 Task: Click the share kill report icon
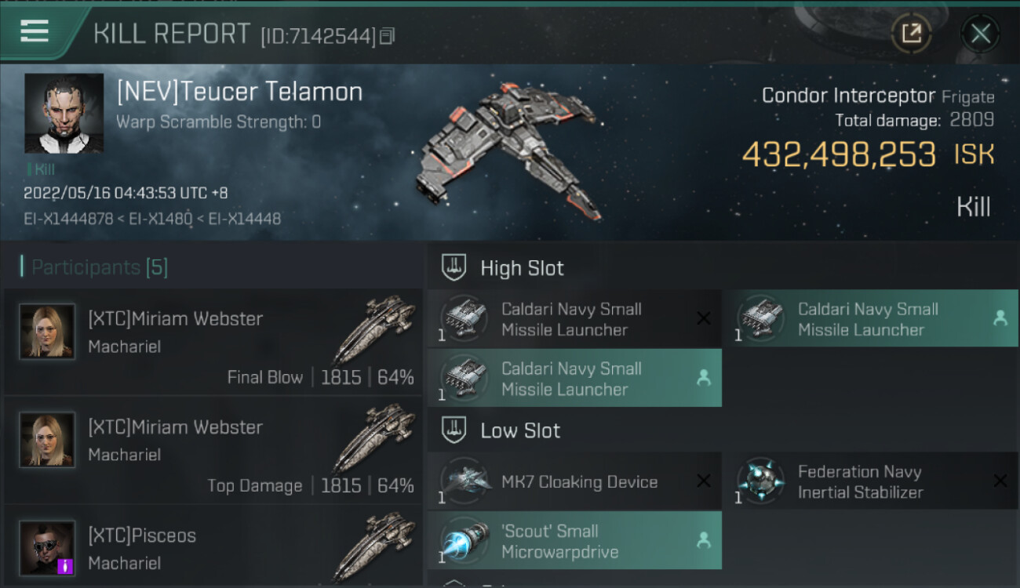coord(911,34)
